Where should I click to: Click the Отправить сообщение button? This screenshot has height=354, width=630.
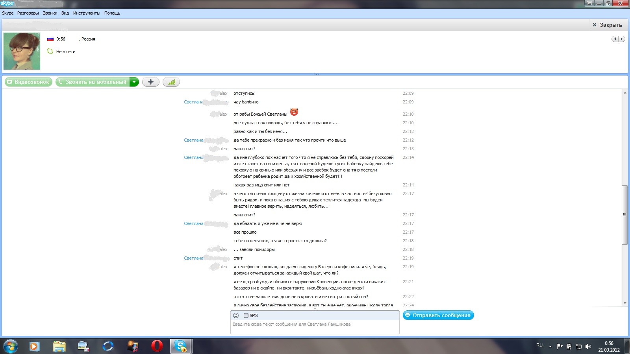[x=438, y=315]
